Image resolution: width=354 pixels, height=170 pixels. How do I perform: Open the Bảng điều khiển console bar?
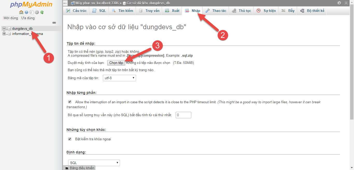[x=80, y=168]
